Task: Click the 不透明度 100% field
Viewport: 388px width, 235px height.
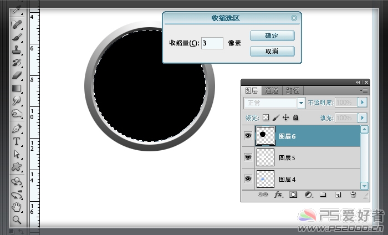Action: click(x=346, y=103)
